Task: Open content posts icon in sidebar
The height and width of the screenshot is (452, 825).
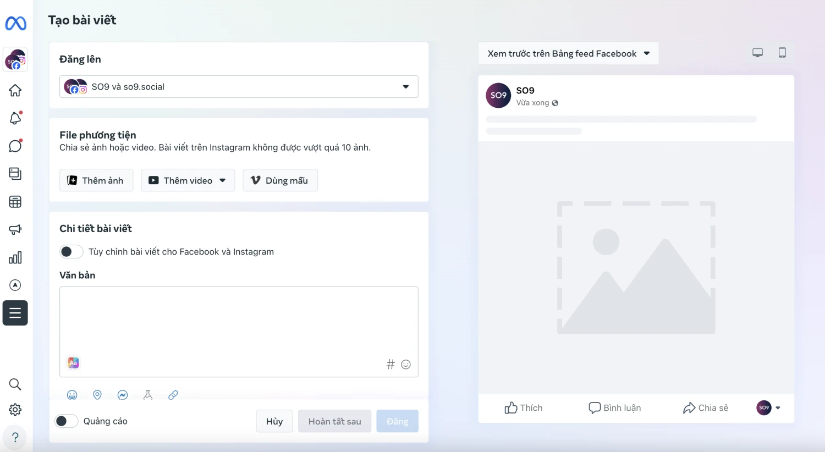Action: pyautogui.click(x=15, y=174)
